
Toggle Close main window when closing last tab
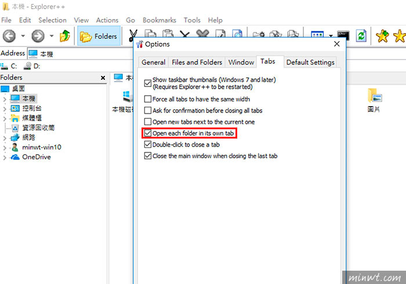(x=147, y=156)
